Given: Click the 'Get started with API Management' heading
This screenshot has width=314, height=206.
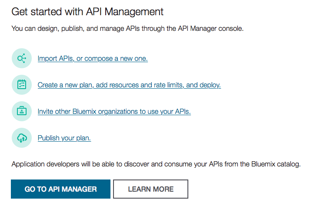Looking at the screenshot, I should (87, 12).
